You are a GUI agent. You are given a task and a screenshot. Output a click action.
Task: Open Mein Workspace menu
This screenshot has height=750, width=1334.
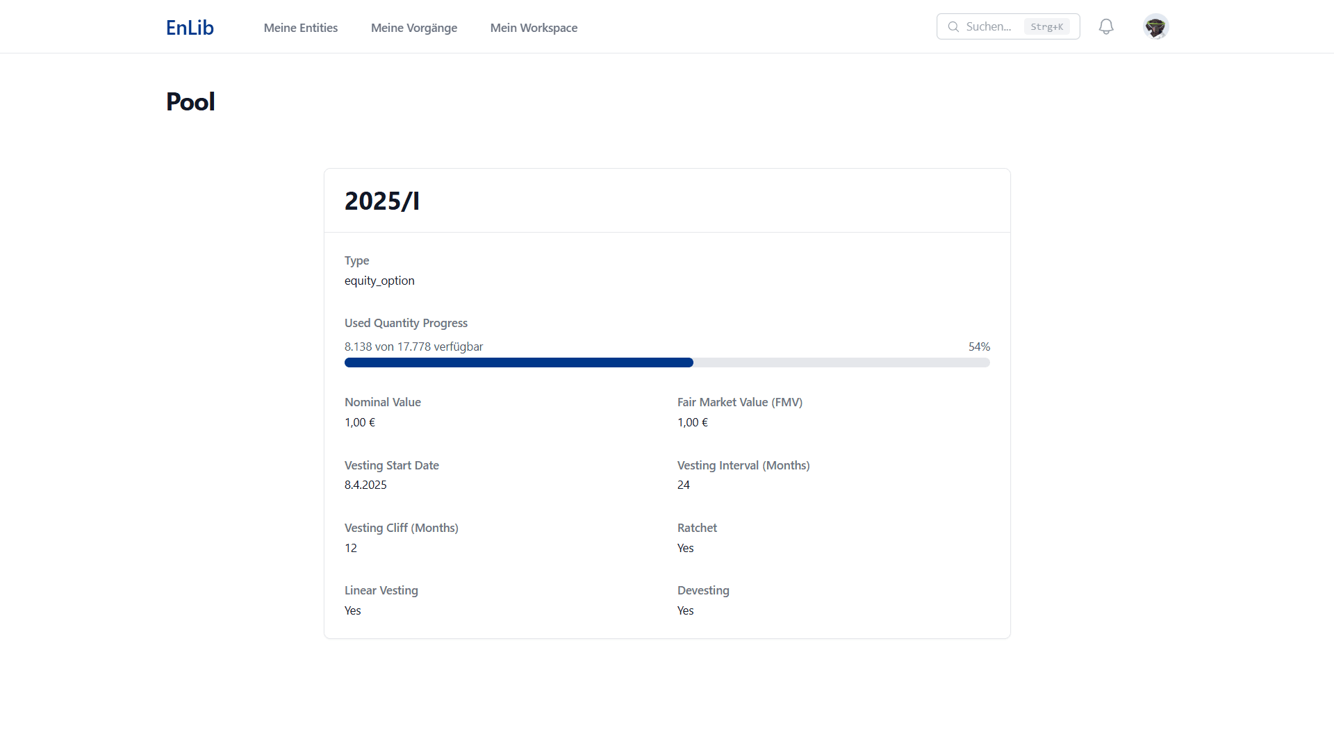click(534, 28)
